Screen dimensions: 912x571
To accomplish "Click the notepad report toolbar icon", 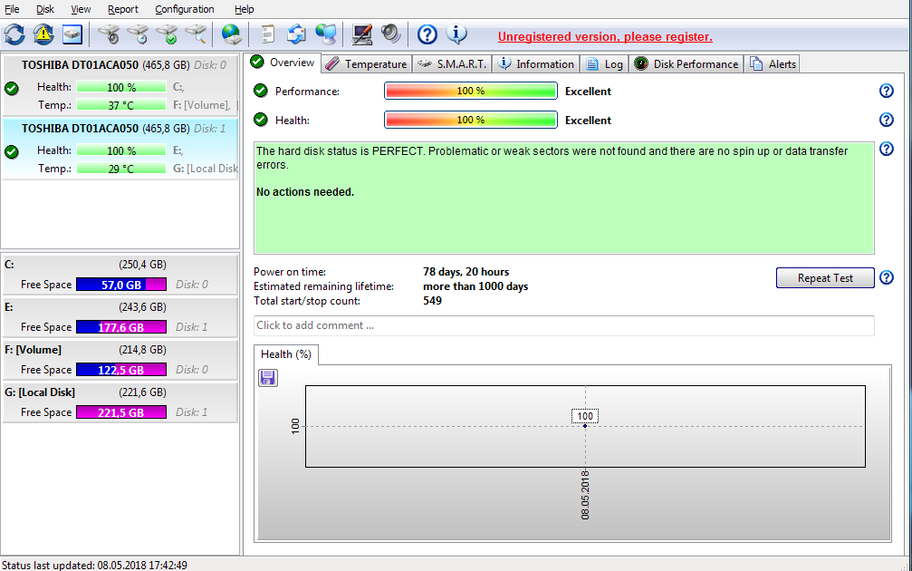I will pyautogui.click(x=267, y=34).
